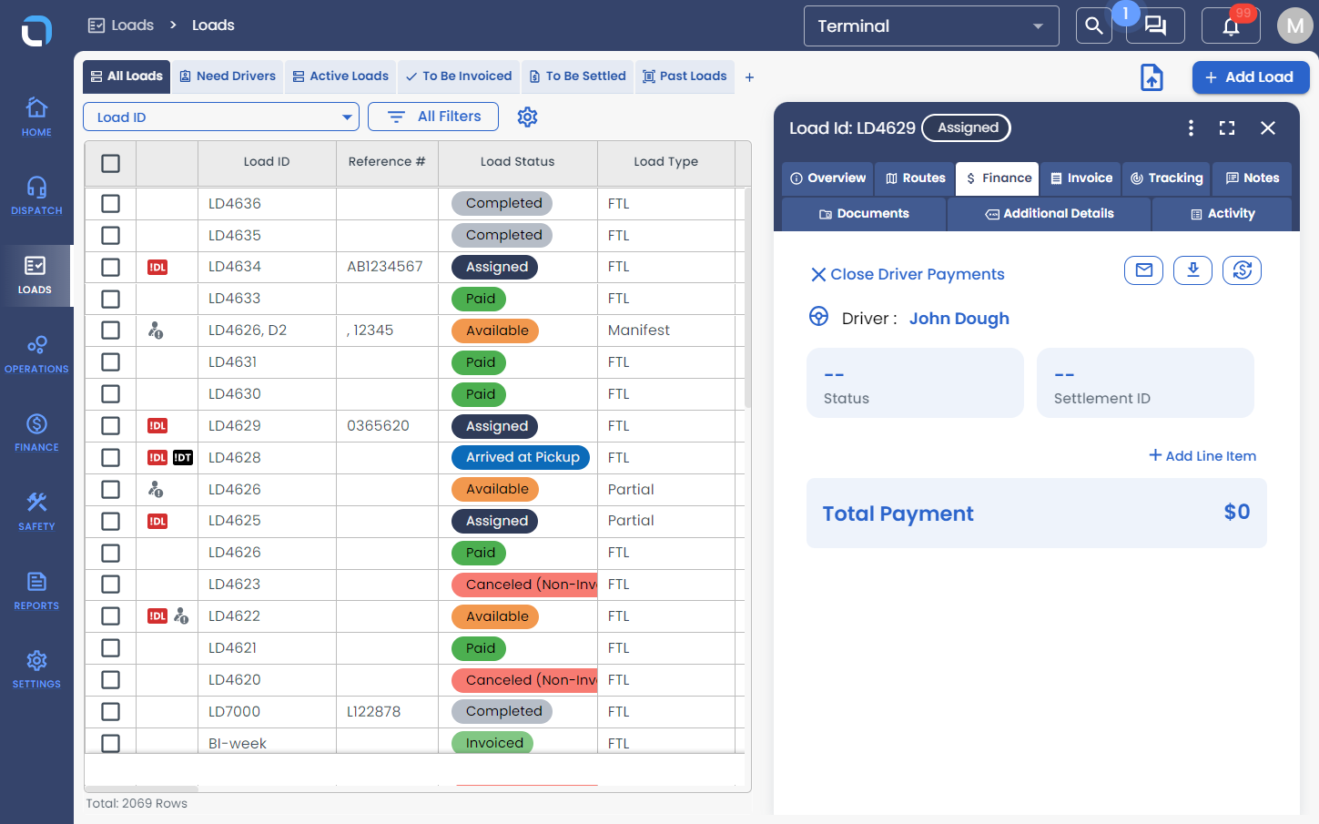Image resolution: width=1319 pixels, height=824 pixels.
Task: Open the Tracking tab
Action: pos(1167,178)
